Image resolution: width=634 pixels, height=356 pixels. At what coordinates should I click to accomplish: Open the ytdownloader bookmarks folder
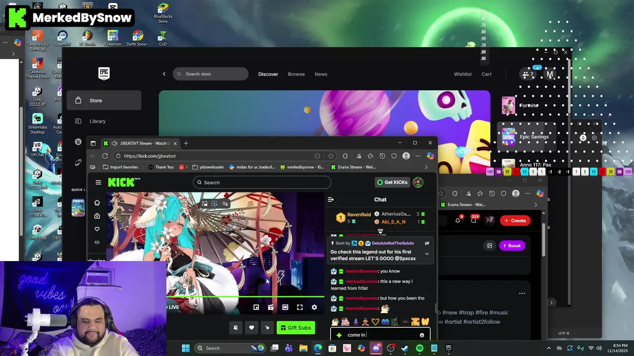tap(208, 167)
